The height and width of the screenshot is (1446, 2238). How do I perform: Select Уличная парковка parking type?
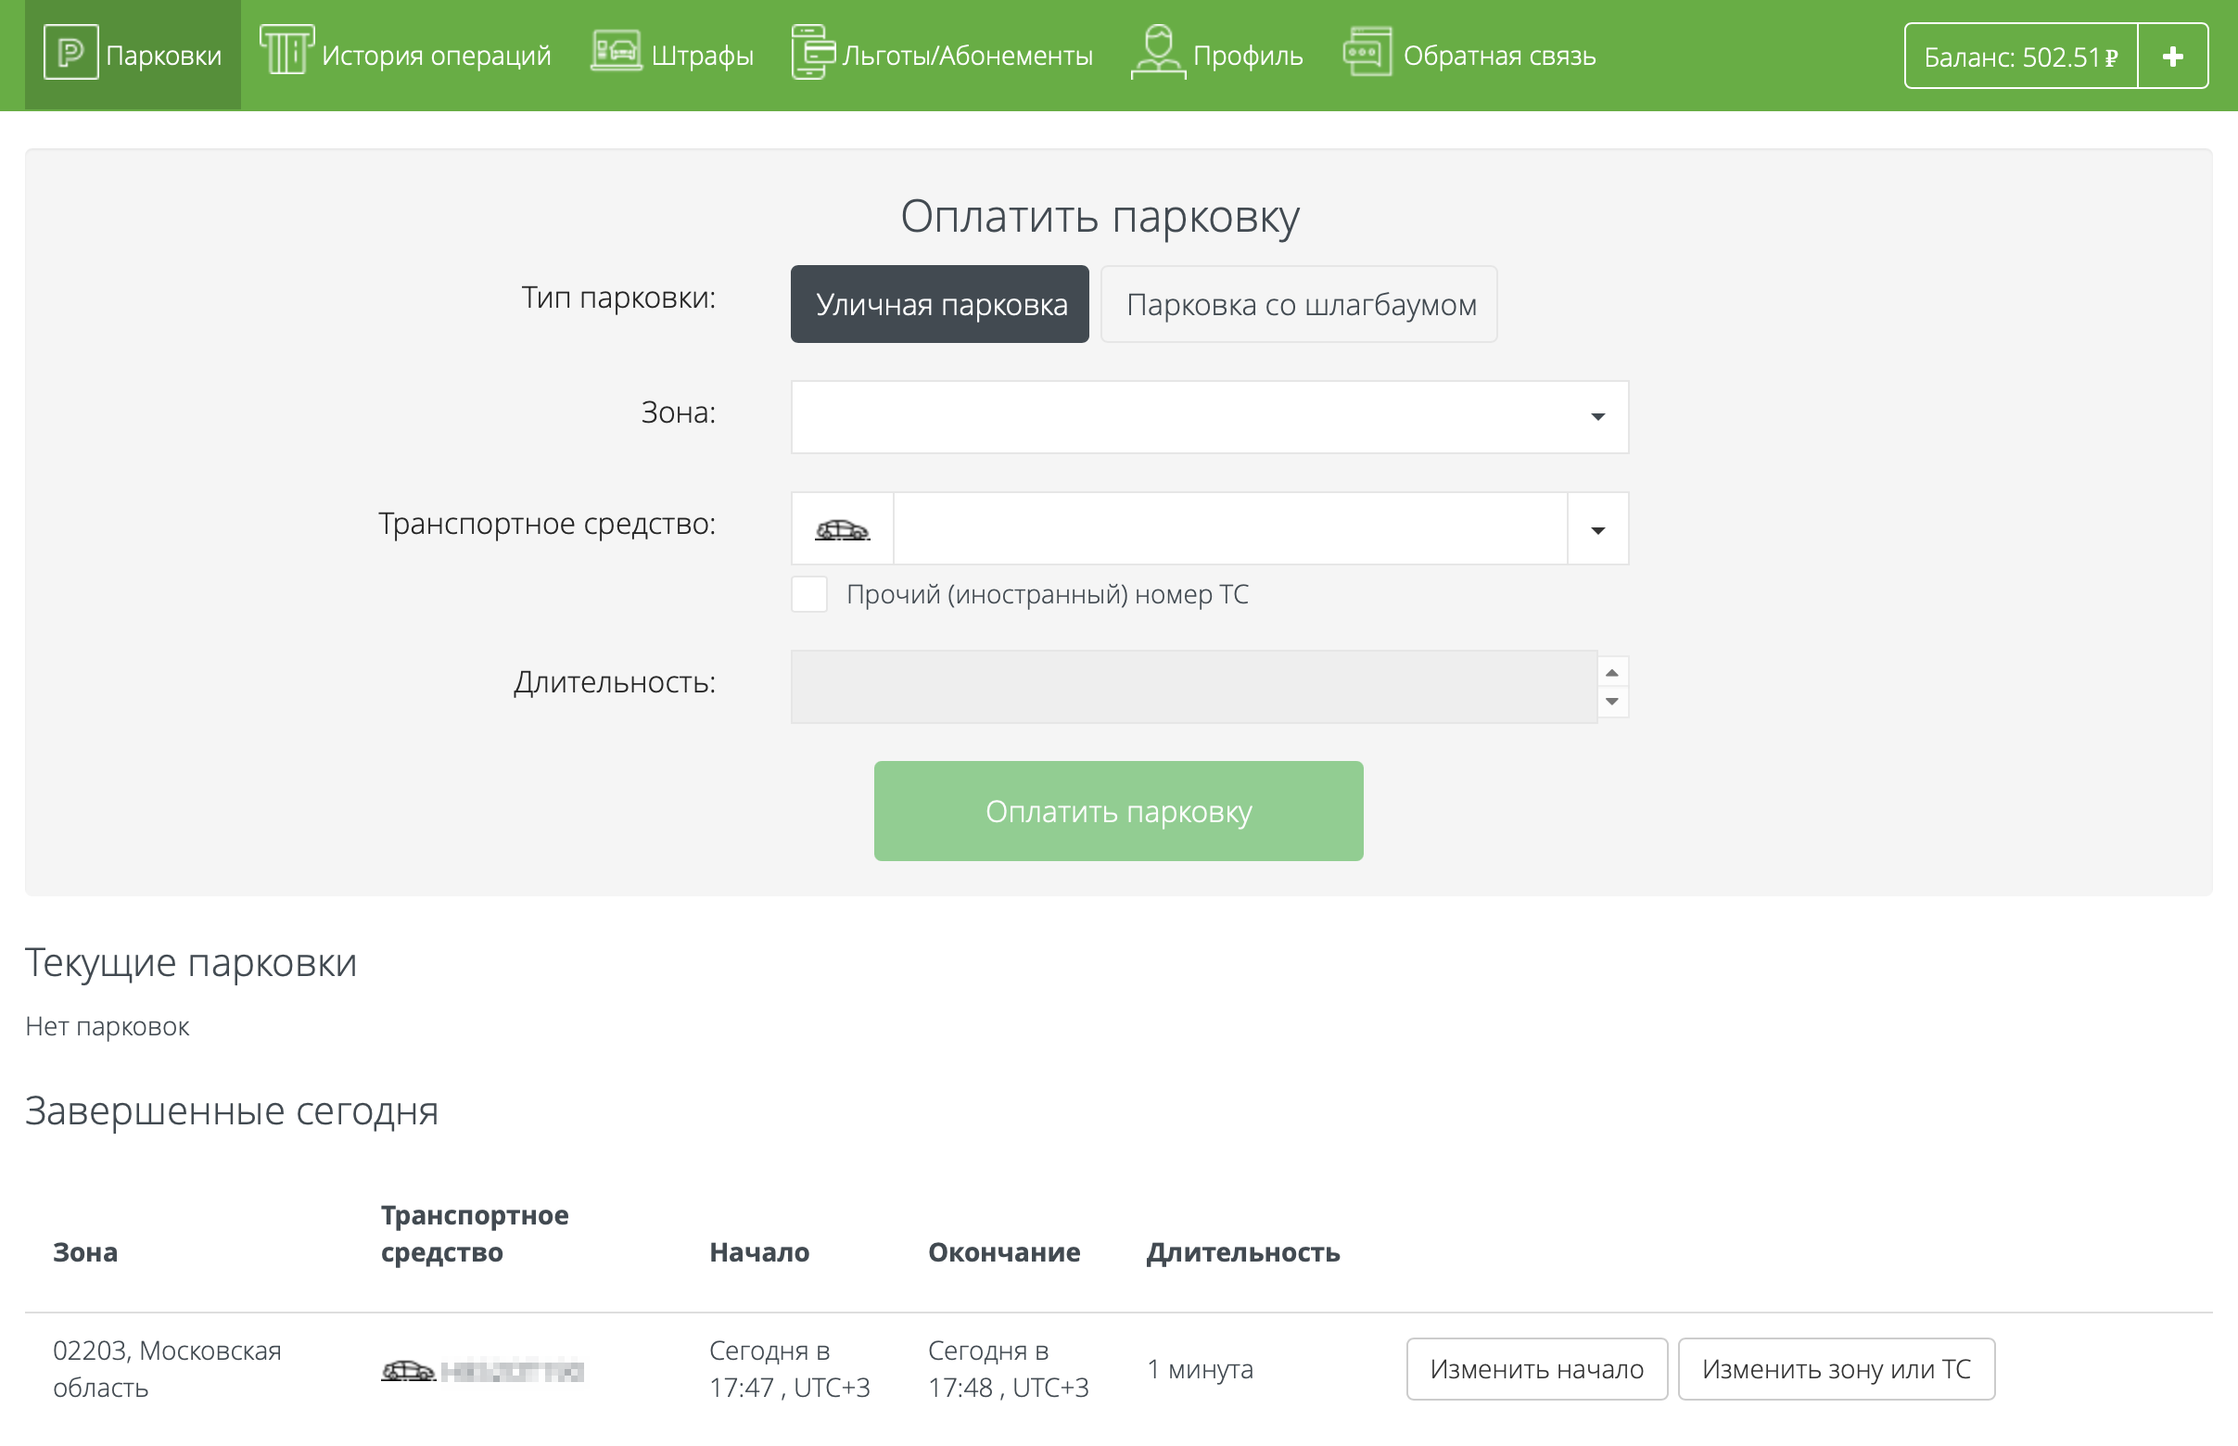pyautogui.click(x=939, y=304)
